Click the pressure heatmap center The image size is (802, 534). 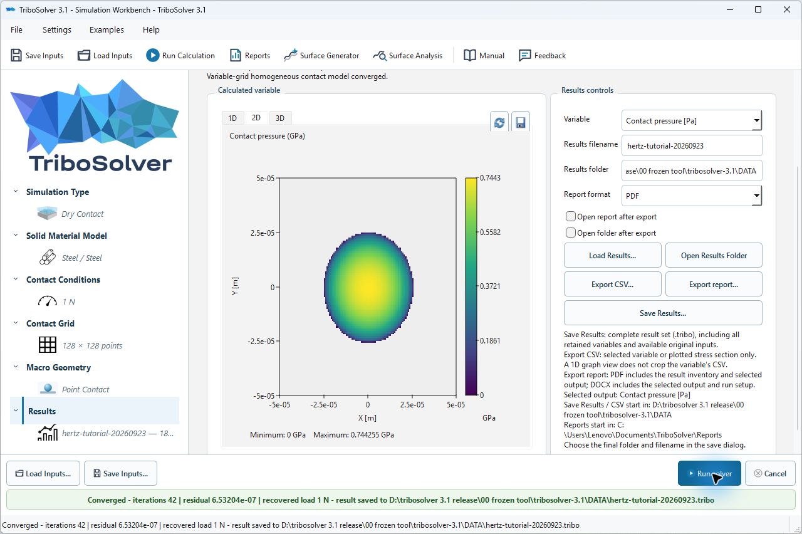pos(368,286)
